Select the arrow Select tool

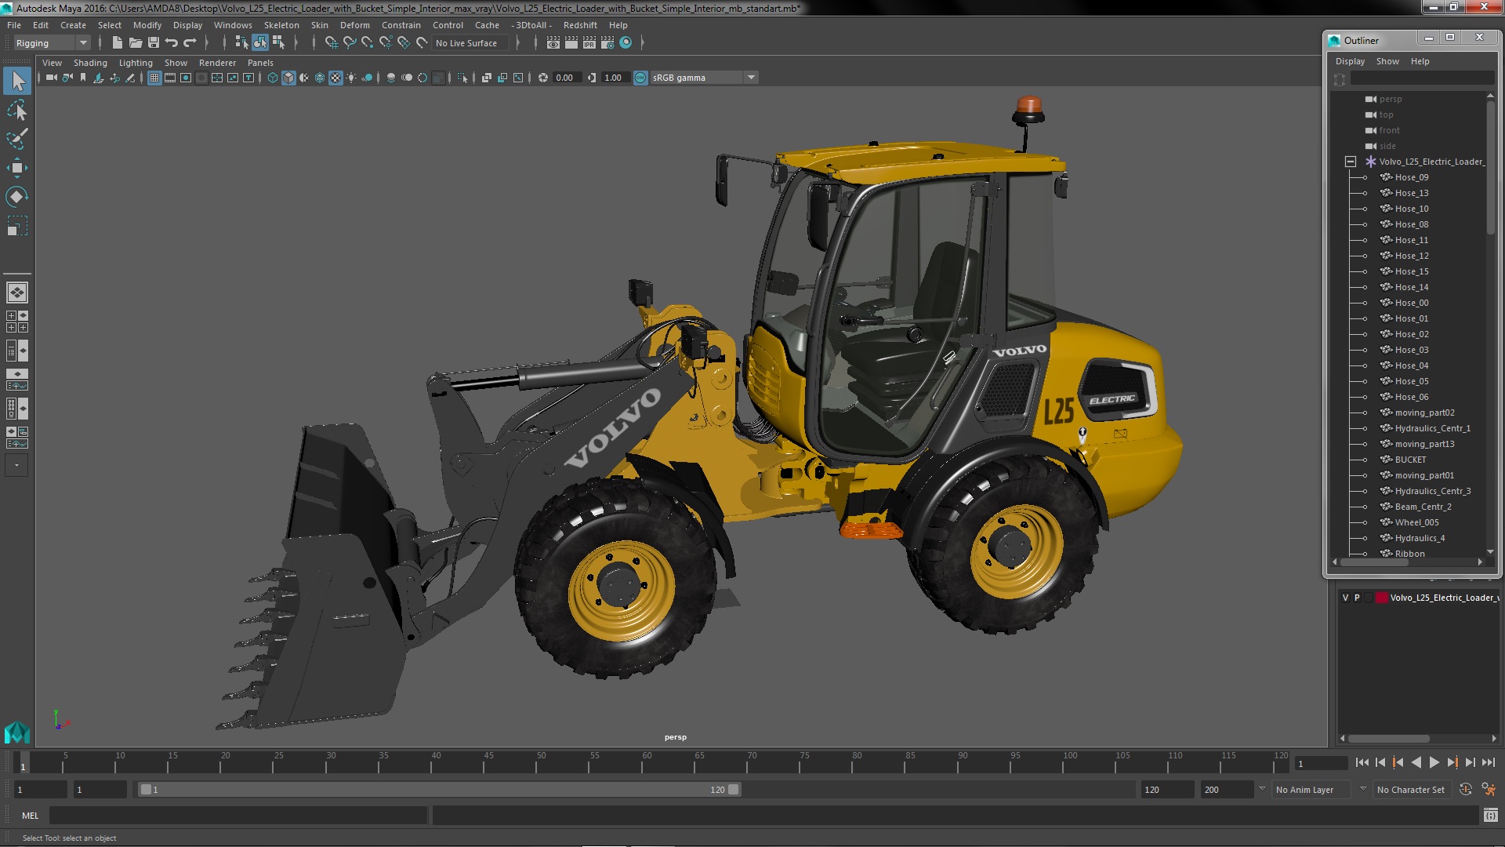(x=17, y=81)
